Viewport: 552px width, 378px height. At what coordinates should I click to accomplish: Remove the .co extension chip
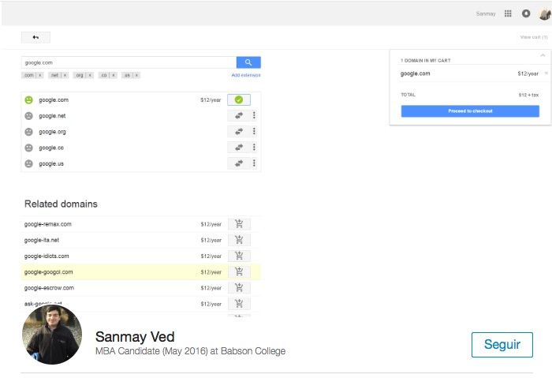coord(114,75)
